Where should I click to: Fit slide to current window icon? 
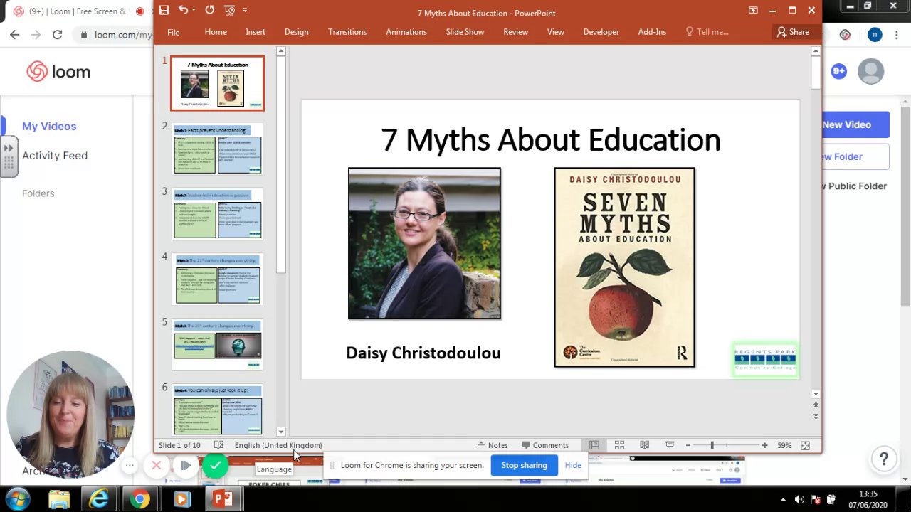pos(805,445)
